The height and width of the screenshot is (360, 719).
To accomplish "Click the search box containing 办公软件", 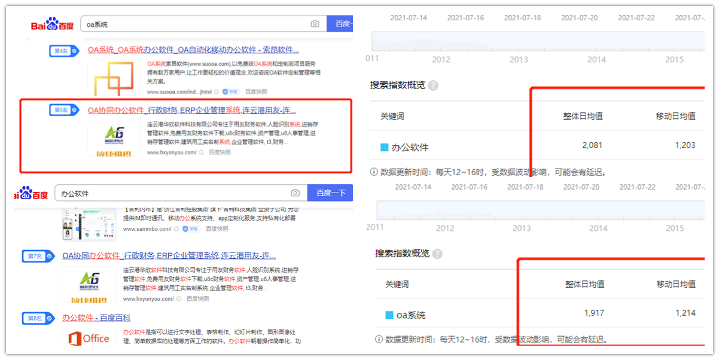I will pos(181,193).
